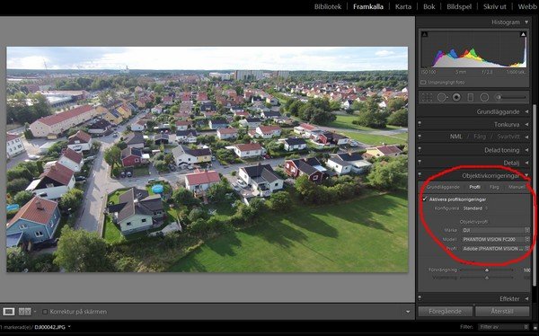This screenshot has width=539, height=336.
Task: Toggle highlight clipping indicator in histogram
Action: coord(523,34)
